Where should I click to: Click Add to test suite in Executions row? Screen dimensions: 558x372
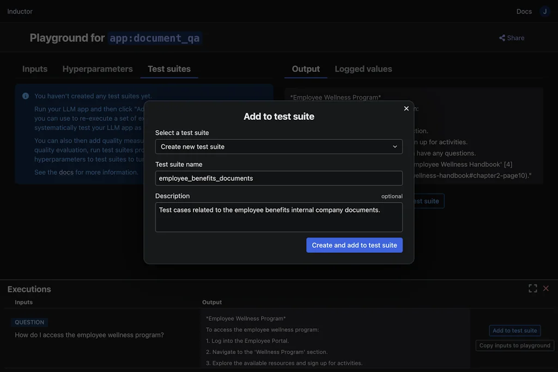point(514,330)
